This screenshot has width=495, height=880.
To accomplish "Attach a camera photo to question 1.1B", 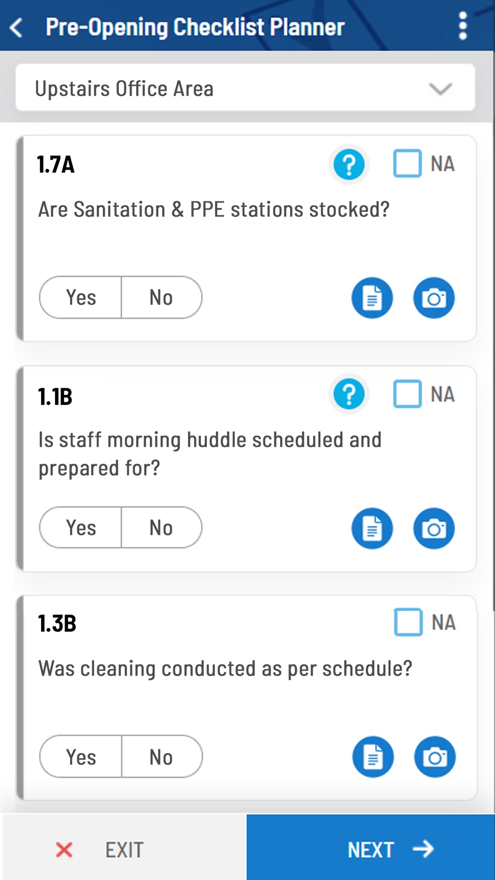I will pos(434,529).
